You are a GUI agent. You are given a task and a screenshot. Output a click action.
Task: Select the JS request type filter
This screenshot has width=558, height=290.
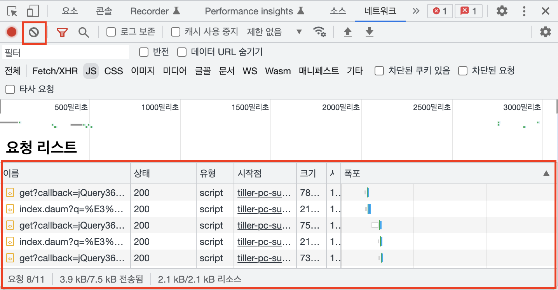tap(91, 70)
